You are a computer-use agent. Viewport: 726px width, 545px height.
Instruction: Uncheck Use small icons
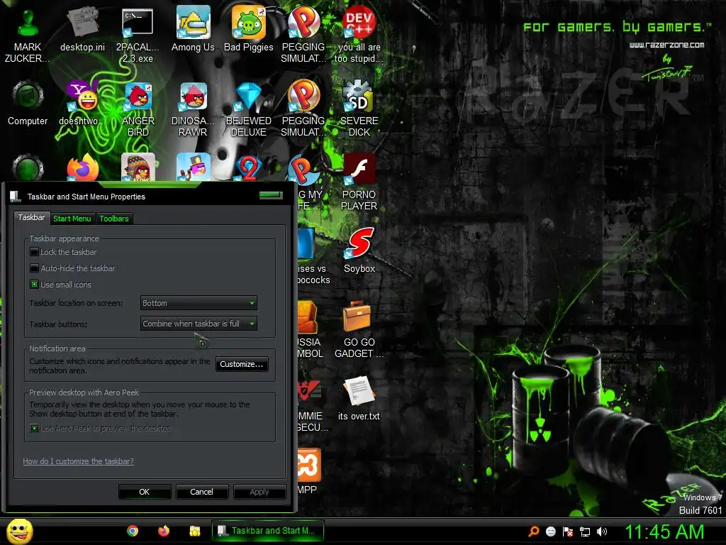point(34,285)
